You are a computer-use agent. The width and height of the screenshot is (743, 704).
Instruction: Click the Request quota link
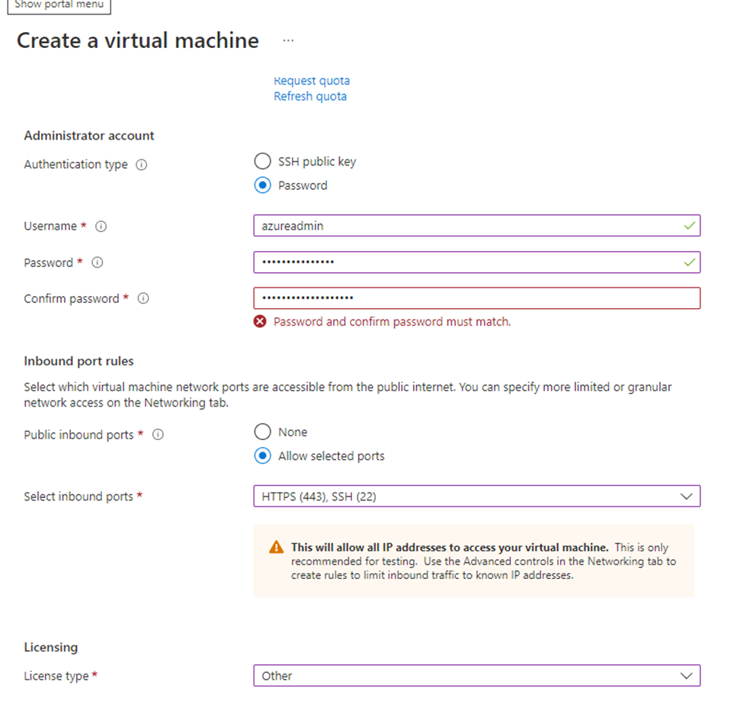(312, 80)
